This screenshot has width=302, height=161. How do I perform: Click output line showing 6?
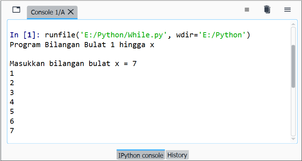click(x=12, y=121)
